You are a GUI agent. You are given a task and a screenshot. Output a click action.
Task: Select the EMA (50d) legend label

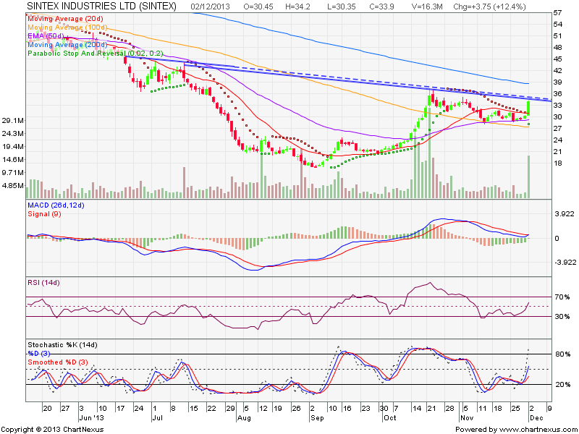46,35
